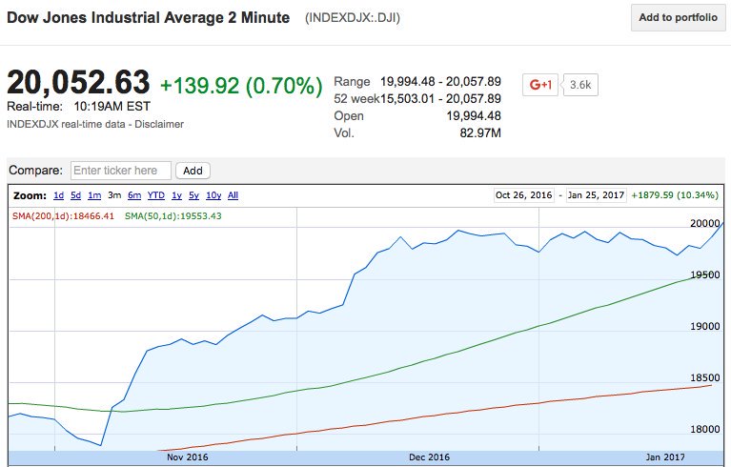This screenshot has width=731, height=467.
Task: Click the Real-time 10:19AM EST timestamp
Action: pyautogui.click(x=78, y=107)
